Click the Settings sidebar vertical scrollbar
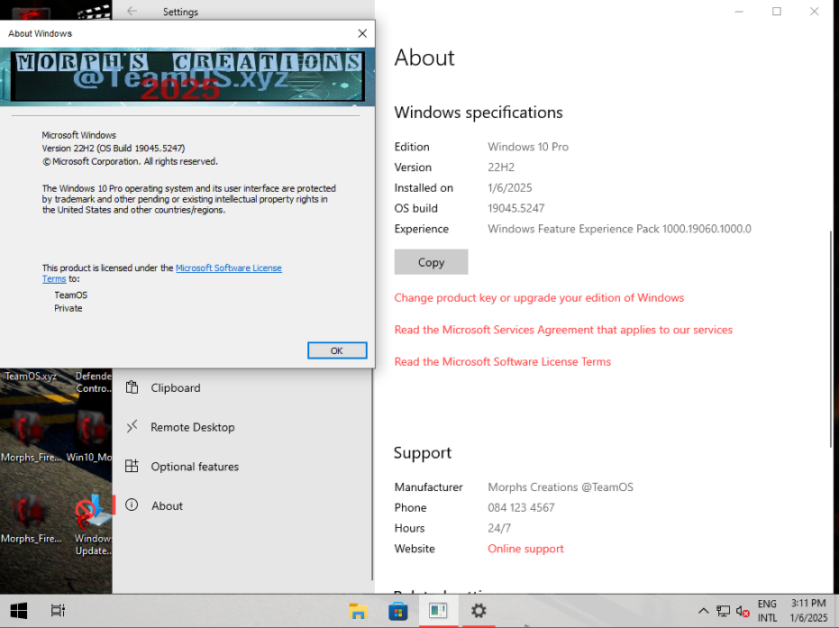The image size is (839, 628). [372, 474]
